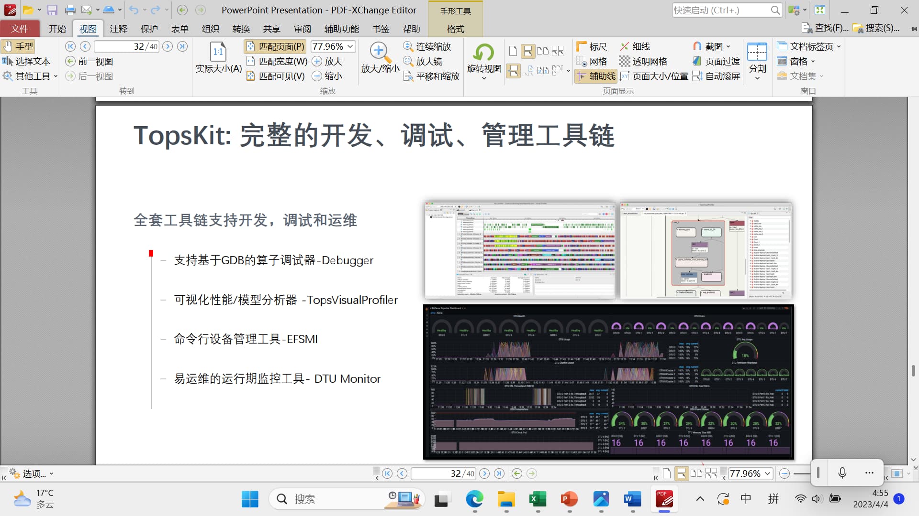Open Windows Start menu

tap(250, 499)
